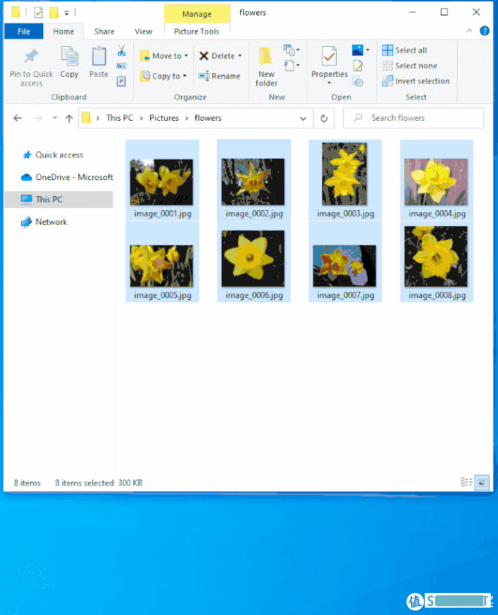
Task: Click Pin to Quick access icon
Action: (31, 56)
